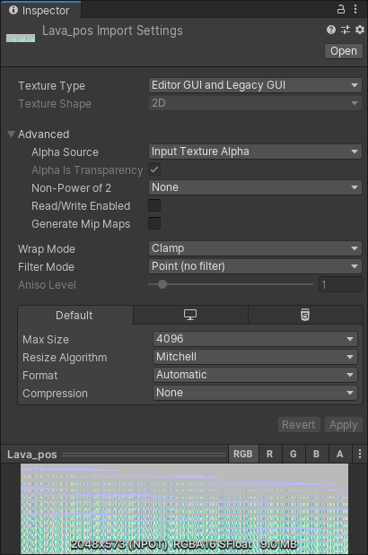Open the Texture Shape dropdown
This screenshot has width=368, height=555.
(x=255, y=103)
